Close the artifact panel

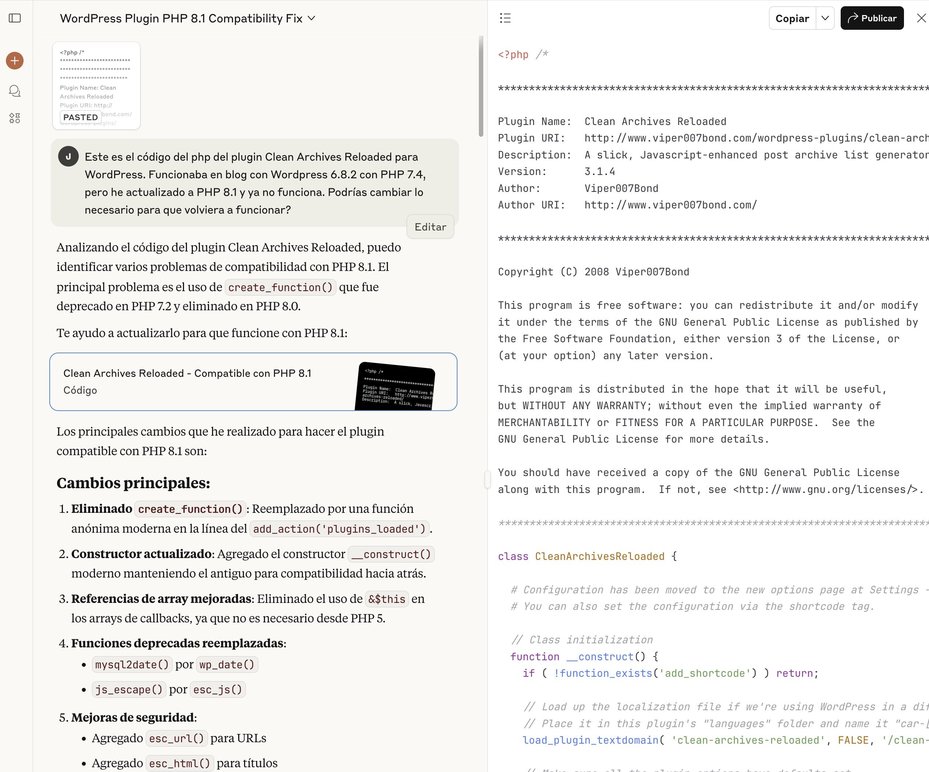pos(921,18)
